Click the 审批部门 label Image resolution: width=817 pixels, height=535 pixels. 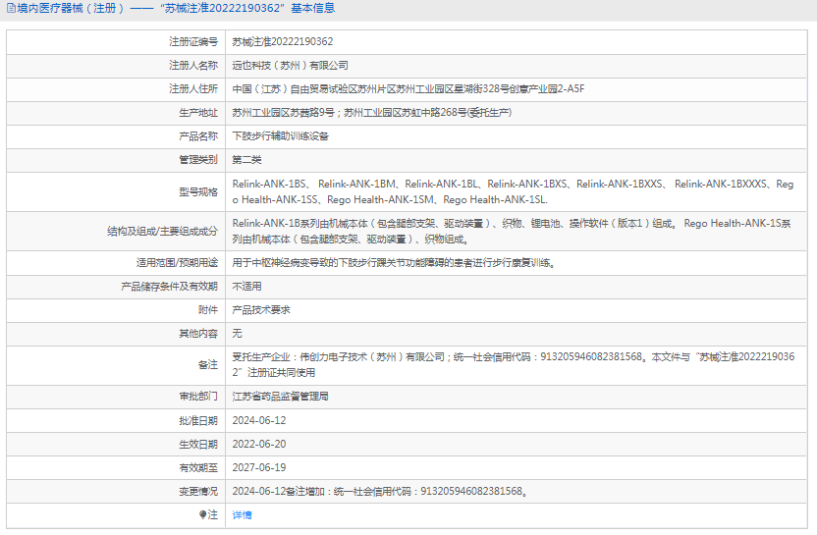tap(198, 397)
